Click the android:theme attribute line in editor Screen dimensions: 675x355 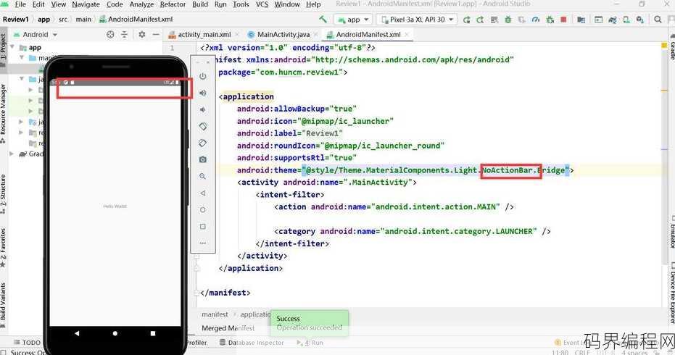[x=405, y=170]
